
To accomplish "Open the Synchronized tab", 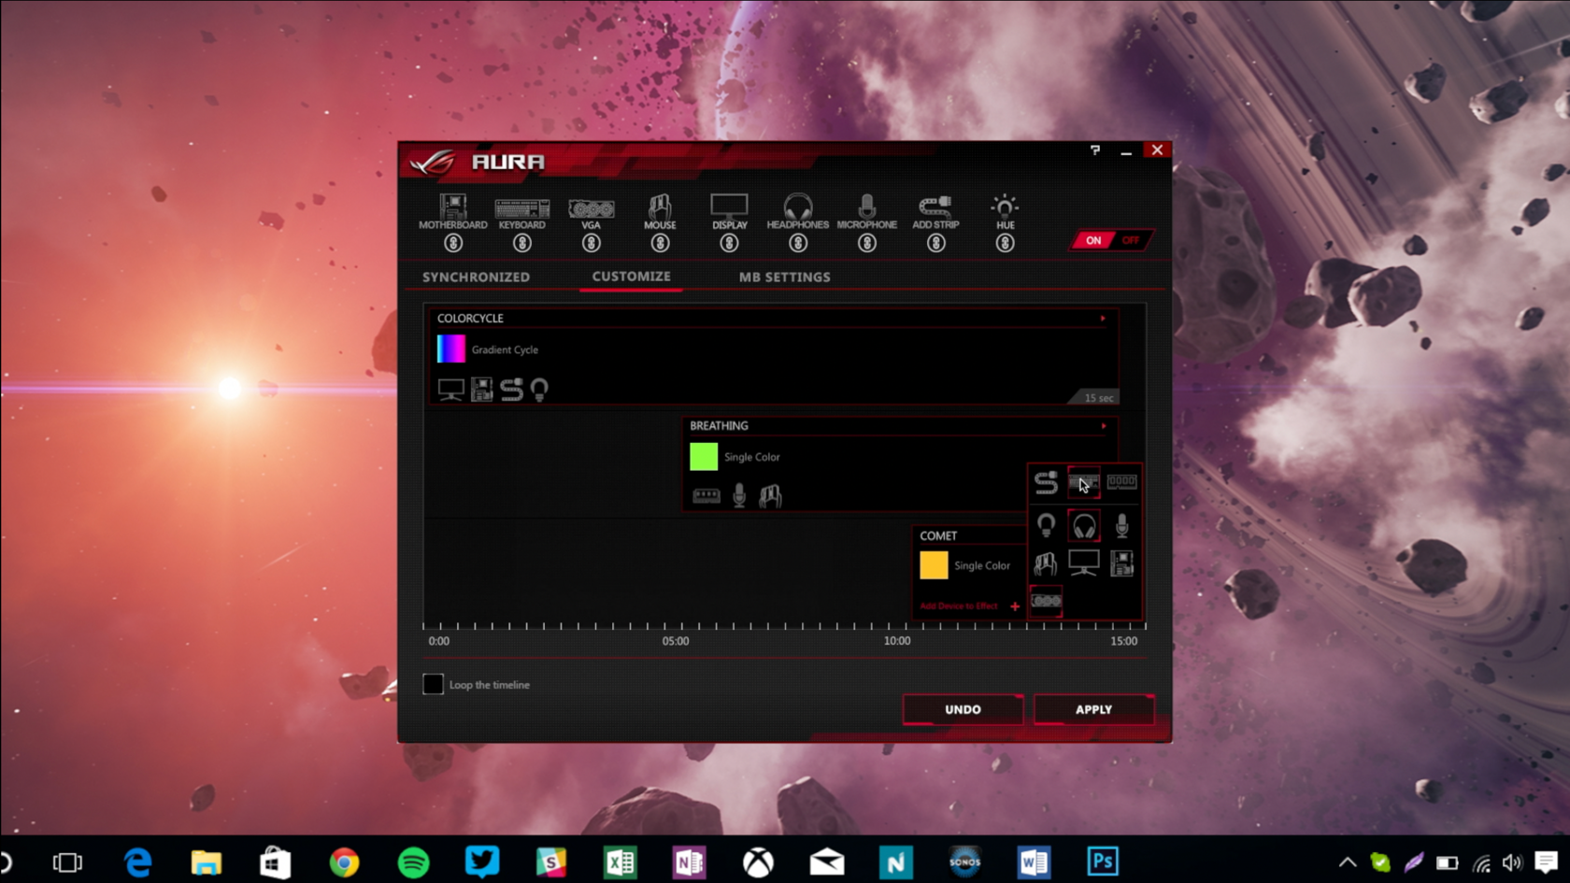I will pos(476,277).
